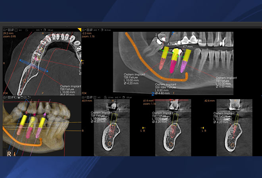The width and height of the screenshot is (262, 178).
Task: Click the L B marker between first two cross-sections
Action: pyautogui.click(x=143, y=131)
